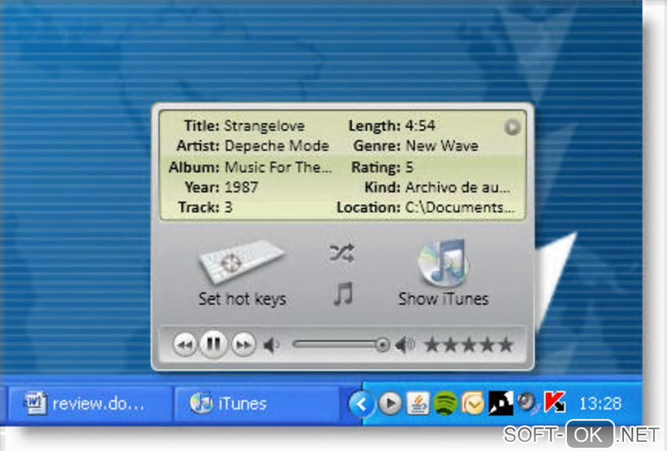The width and height of the screenshot is (667, 451).
Task: Click the yellow clock tray icon
Action: [x=473, y=403]
